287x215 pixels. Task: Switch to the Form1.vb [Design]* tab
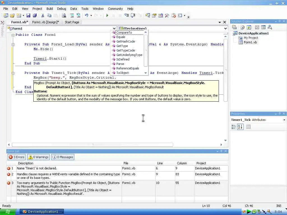(46, 22)
